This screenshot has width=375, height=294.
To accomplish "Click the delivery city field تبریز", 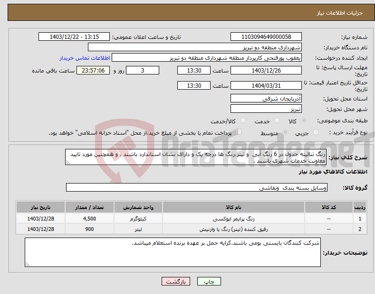I will pos(266,109).
